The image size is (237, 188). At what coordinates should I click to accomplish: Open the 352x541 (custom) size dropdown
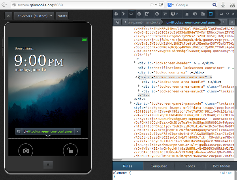(36, 16)
